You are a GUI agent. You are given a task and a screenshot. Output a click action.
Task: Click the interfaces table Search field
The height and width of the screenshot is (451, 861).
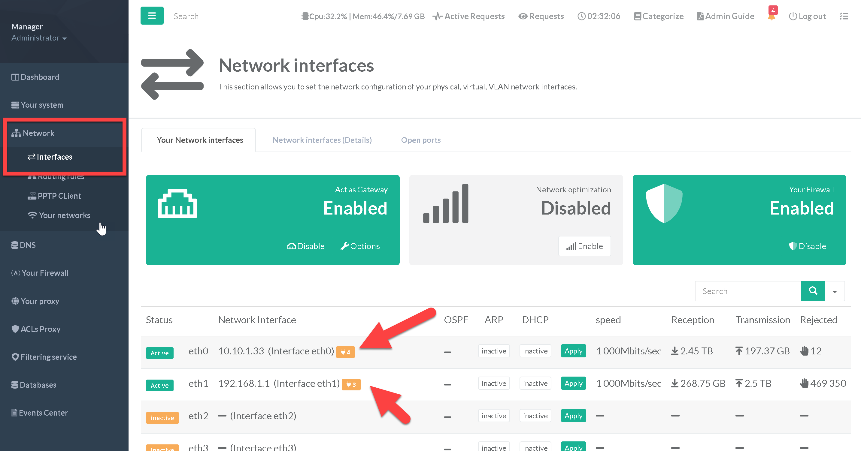tap(748, 291)
